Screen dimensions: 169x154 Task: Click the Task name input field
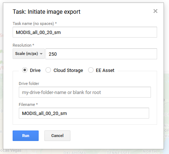[85, 32]
